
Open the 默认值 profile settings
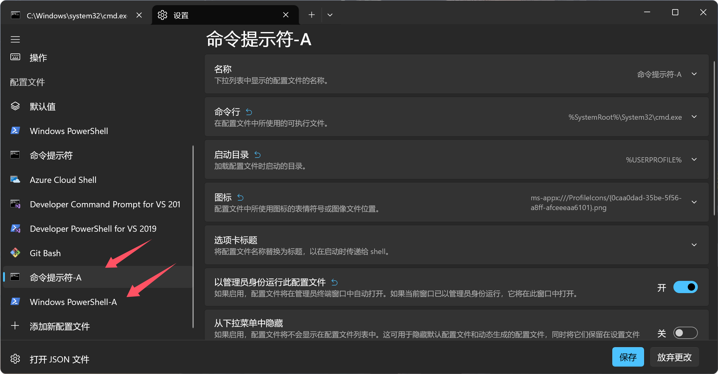[x=98, y=106]
